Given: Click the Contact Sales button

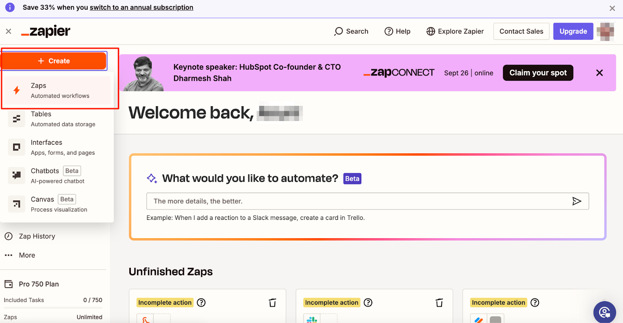Looking at the screenshot, I should coord(521,31).
